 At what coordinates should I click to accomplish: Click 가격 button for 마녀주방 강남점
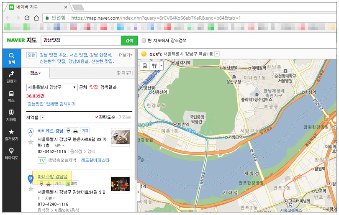(58, 184)
